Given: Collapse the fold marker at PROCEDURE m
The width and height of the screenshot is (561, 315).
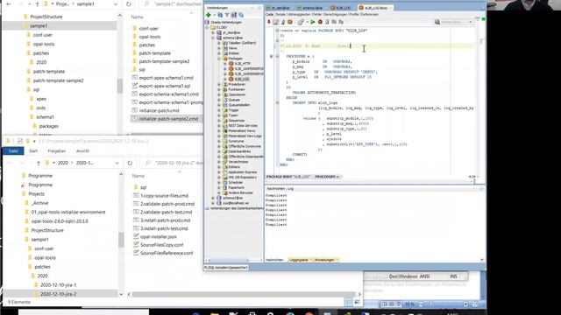Looking at the screenshot, I should pyautogui.click(x=277, y=56).
